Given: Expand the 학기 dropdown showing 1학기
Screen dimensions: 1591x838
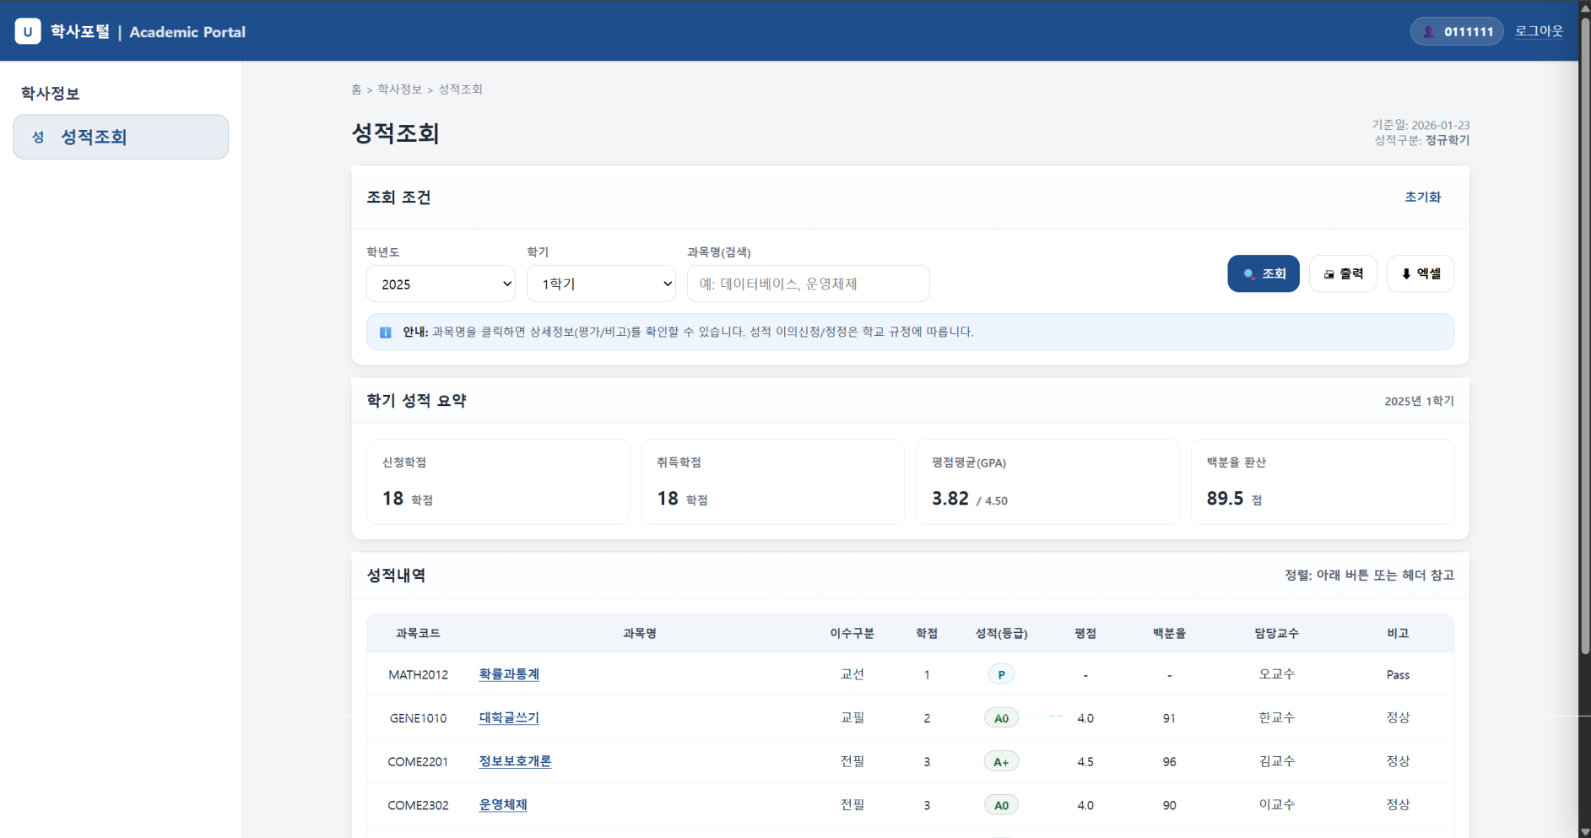Looking at the screenshot, I should point(601,284).
